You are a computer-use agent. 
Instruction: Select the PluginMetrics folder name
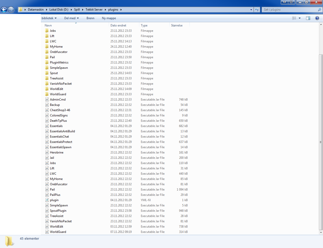59,62
